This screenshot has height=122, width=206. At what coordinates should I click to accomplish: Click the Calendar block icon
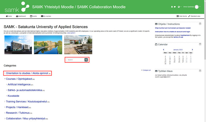click(x=156, y=44)
